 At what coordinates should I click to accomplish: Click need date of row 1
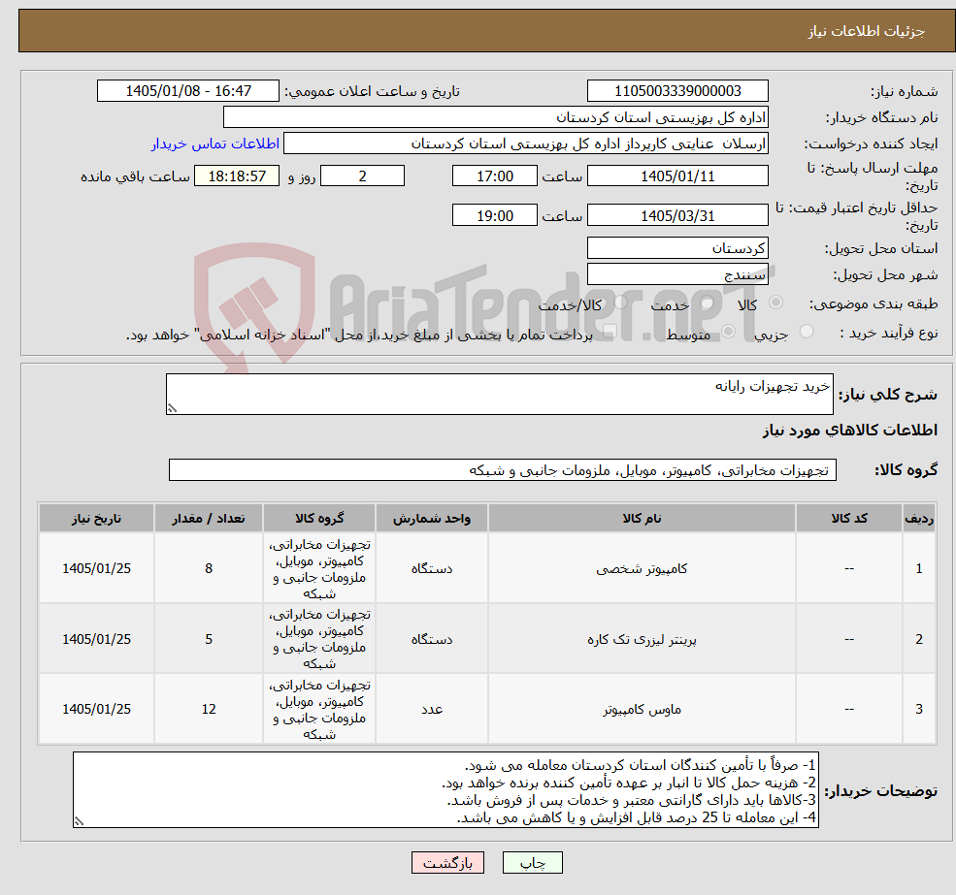(96, 568)
